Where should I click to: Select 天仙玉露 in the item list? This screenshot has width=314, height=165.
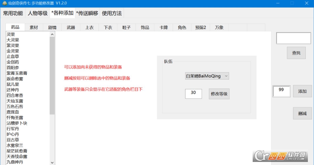click(15, 101)
